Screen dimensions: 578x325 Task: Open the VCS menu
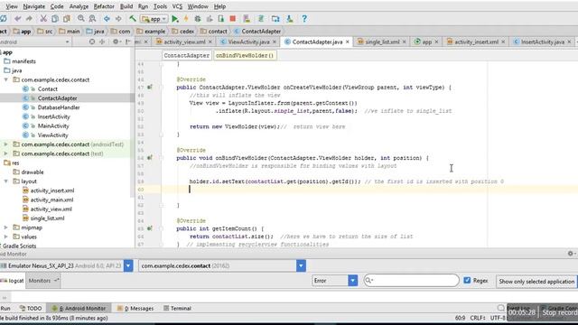(x=177, y=6)
